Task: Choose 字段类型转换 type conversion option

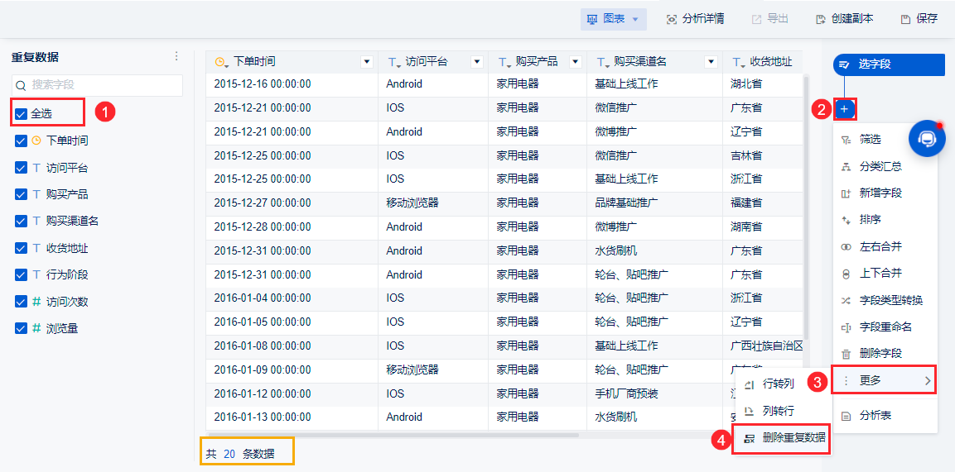Action: (885, 300)
